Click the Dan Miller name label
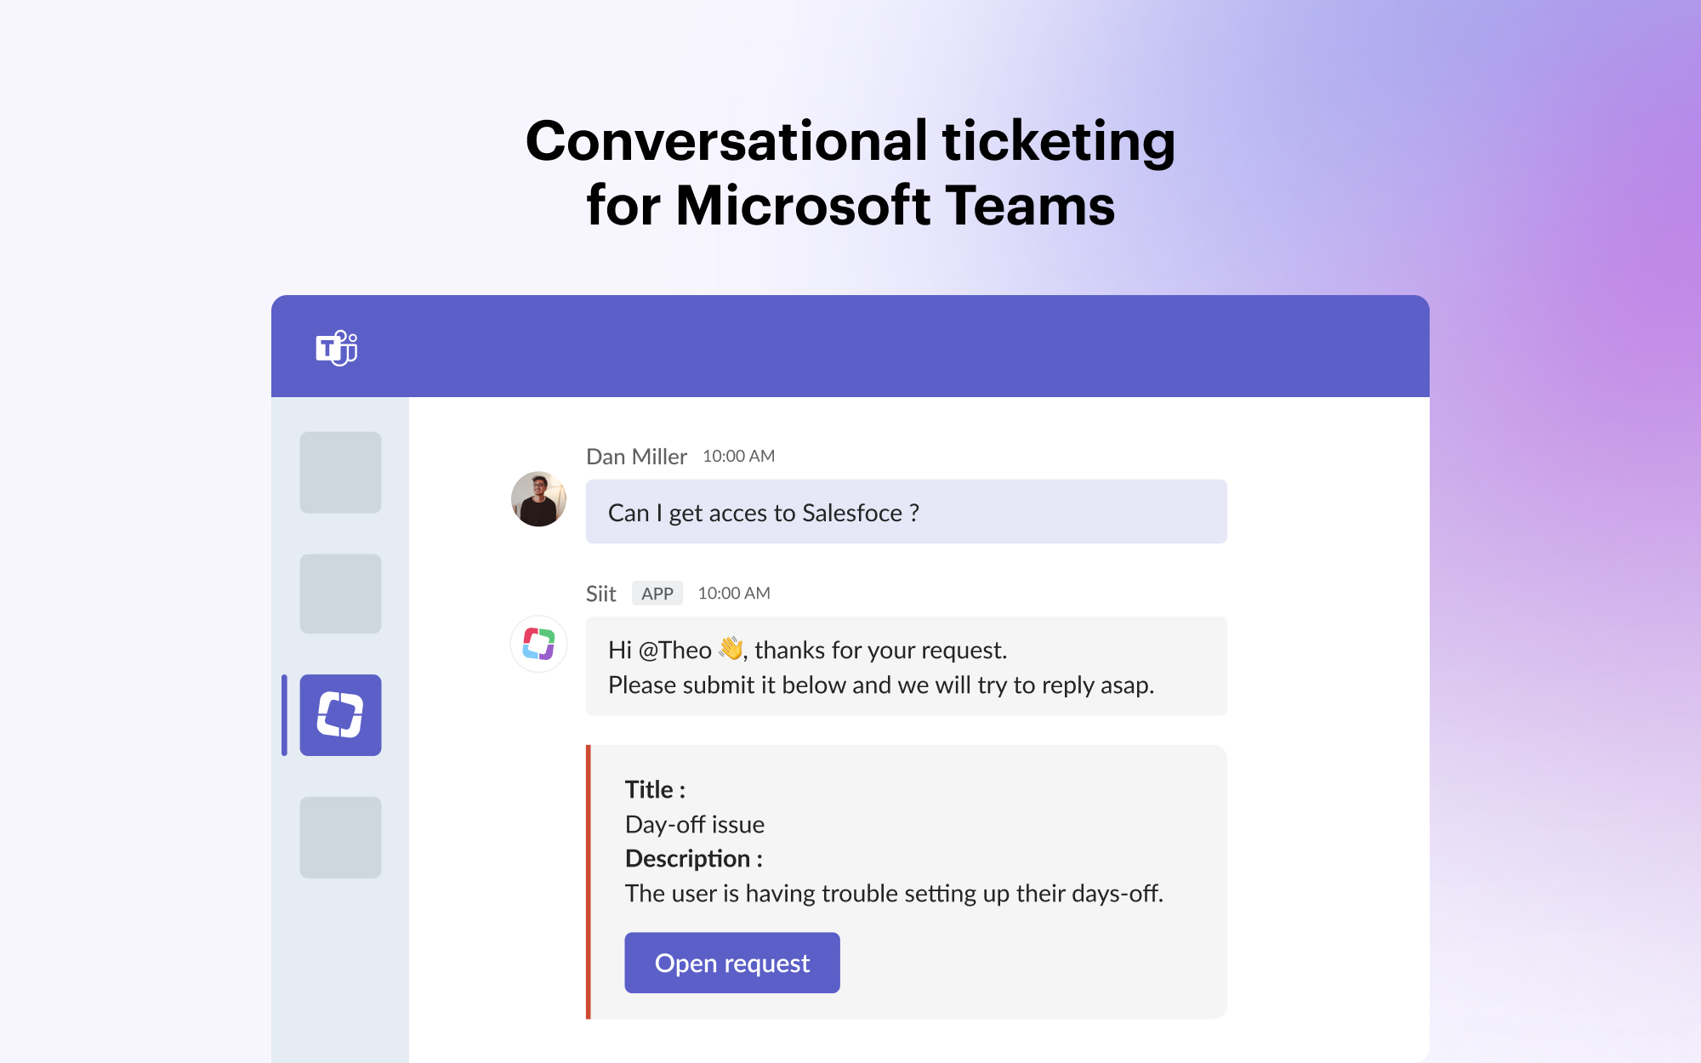Screen dimensions: 1701x1063 tap(636, 457)
